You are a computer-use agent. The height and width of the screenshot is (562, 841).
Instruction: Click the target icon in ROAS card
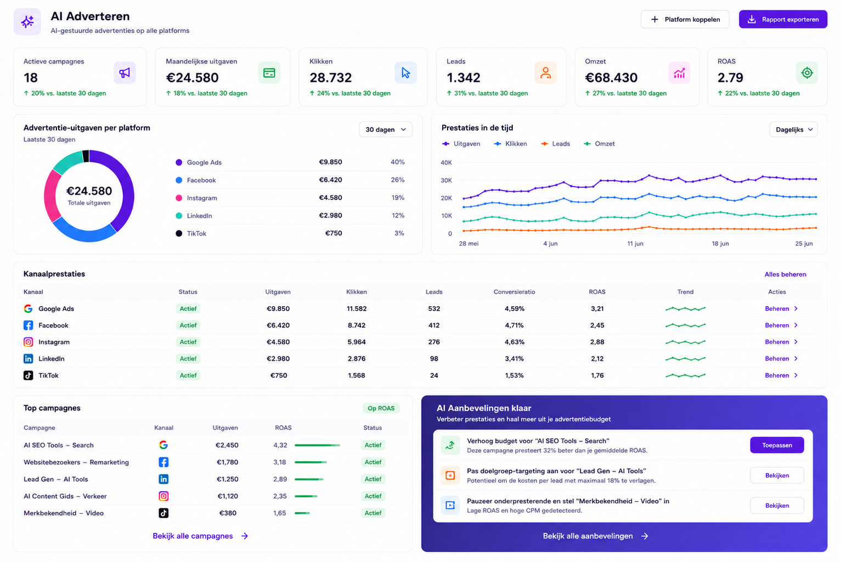[806, 73]
